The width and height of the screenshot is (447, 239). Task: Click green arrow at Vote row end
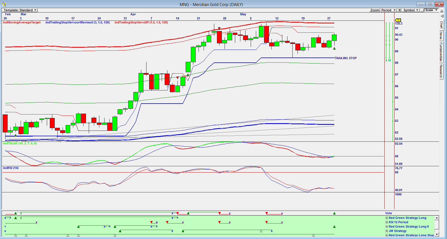[x=334, y=213]
